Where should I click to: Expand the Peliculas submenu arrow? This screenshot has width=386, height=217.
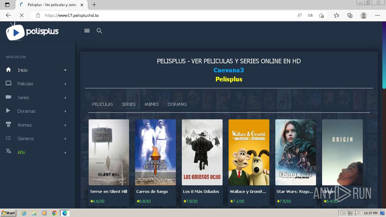click(x=65, y=84)
